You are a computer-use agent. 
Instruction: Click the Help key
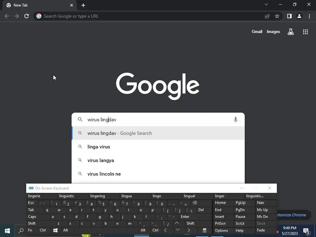click(244, 230)
